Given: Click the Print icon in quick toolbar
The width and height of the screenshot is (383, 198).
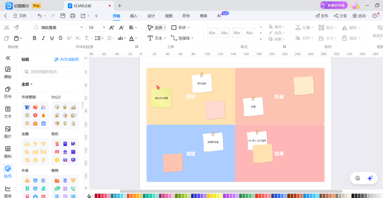Looking at the screenshot, I should [x=73, y=16].
